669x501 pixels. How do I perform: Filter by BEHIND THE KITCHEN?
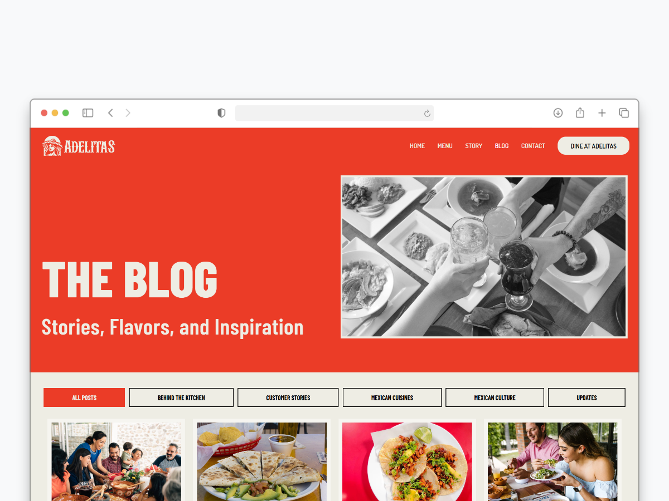coord(181,397)
